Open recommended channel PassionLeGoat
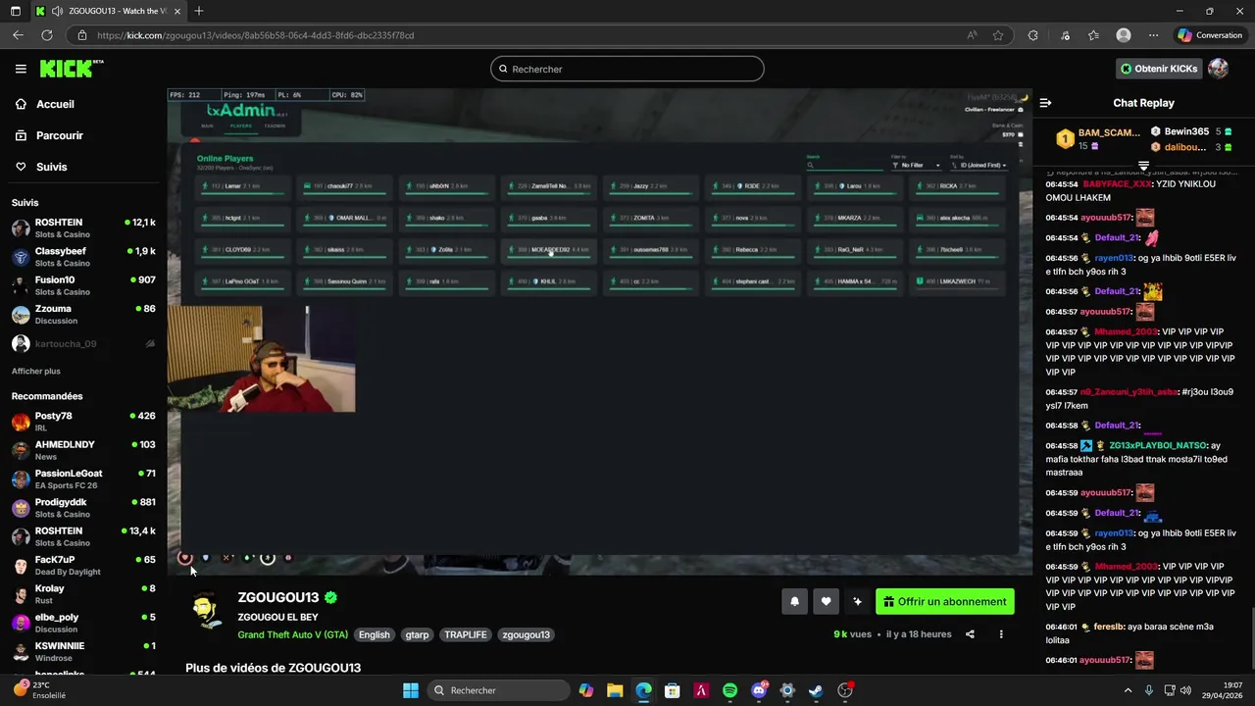This screenshot has height=706, width=1255. coord(83,479)
